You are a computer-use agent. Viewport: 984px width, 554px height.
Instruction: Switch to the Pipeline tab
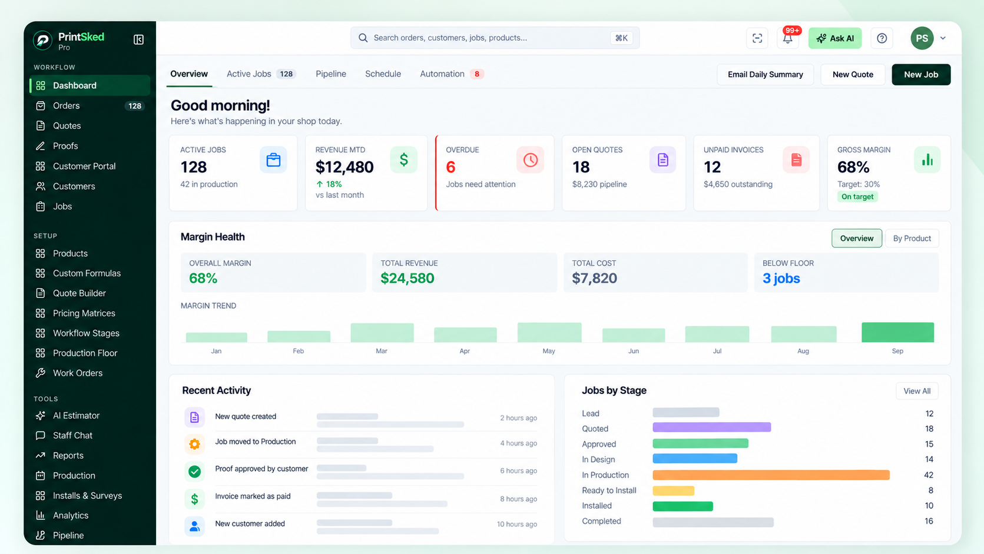tap(331, 74)
